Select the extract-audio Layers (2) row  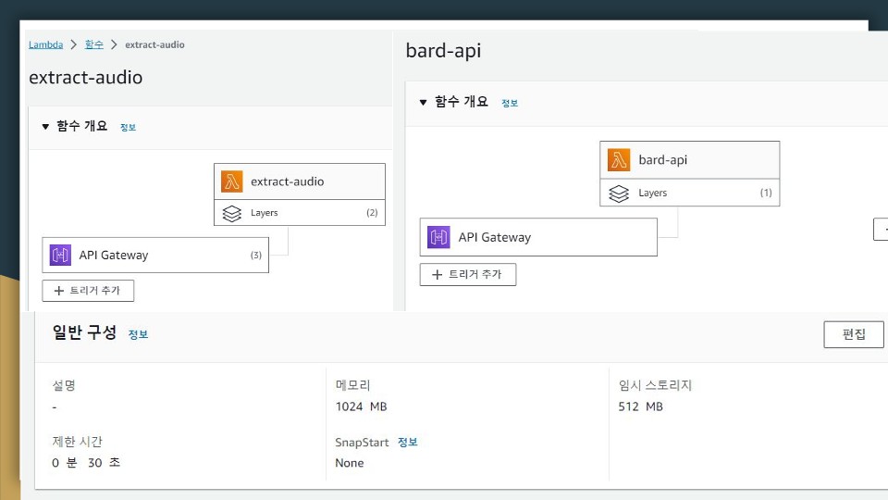point(300,213)
